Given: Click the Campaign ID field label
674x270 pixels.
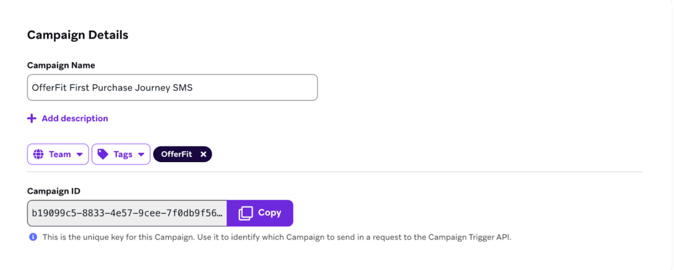Looking at the screenshot, I should pyautogui.click(x=54, y=191).
